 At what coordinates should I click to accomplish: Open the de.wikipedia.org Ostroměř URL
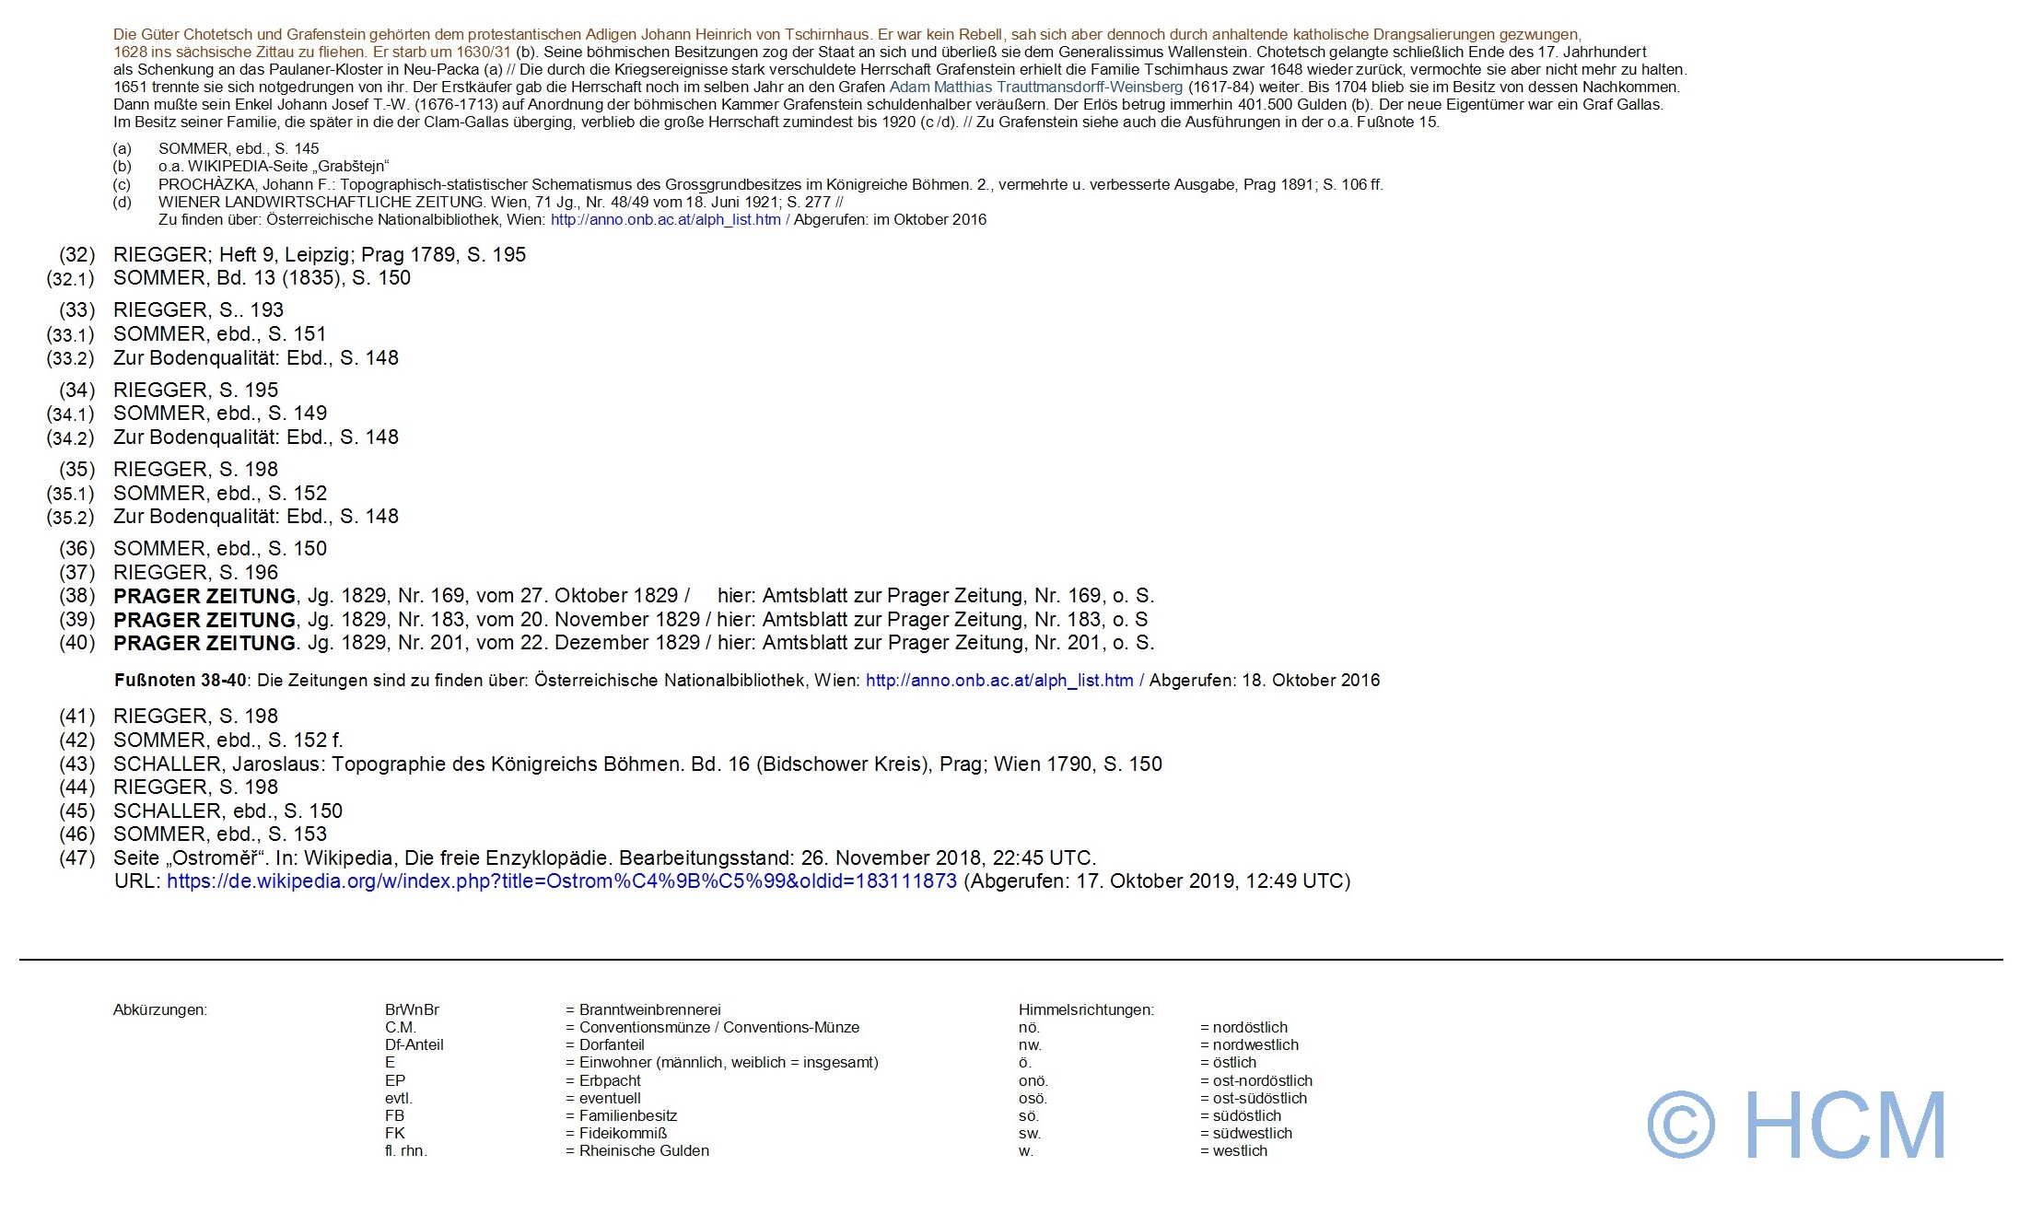[561, 881]
